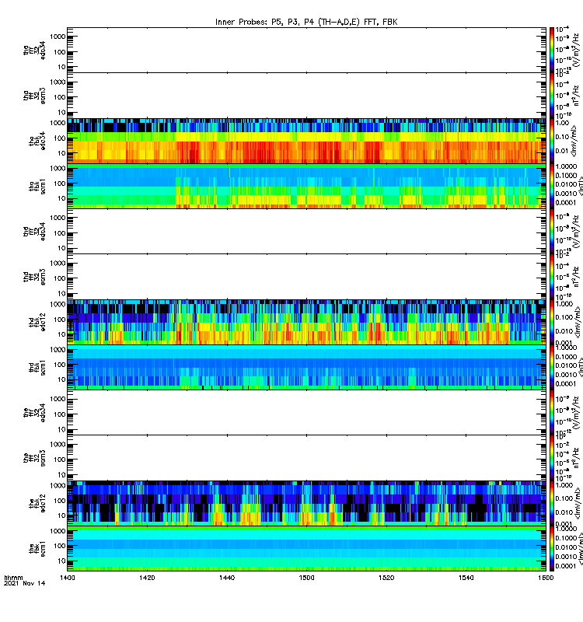Click the 1400 time axis label
Image resolution: width=583 pixels, height=622 pixels.
tap(68, 578)
